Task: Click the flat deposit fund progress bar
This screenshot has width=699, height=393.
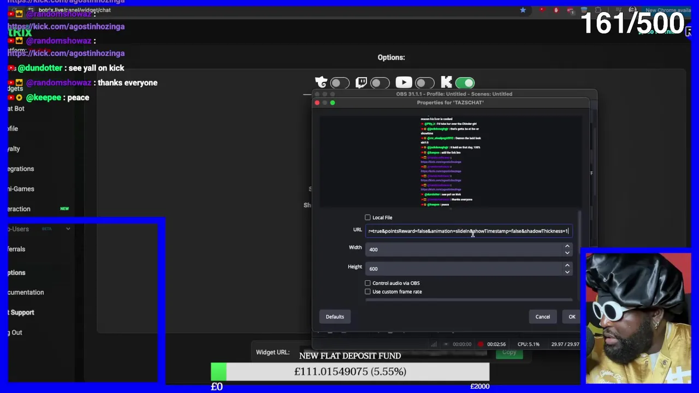Action: [350, 371]
